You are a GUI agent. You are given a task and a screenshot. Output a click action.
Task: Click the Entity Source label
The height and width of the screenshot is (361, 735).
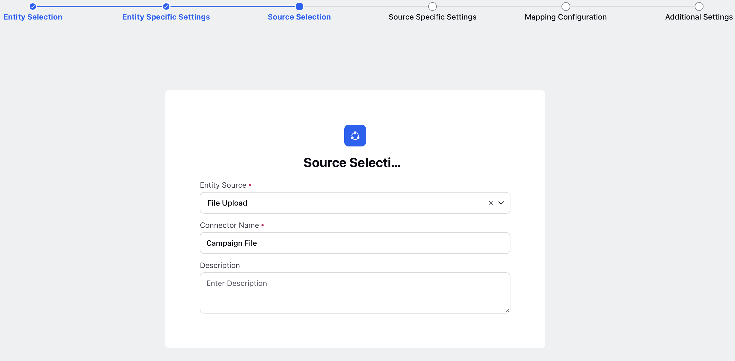(223, 185)
